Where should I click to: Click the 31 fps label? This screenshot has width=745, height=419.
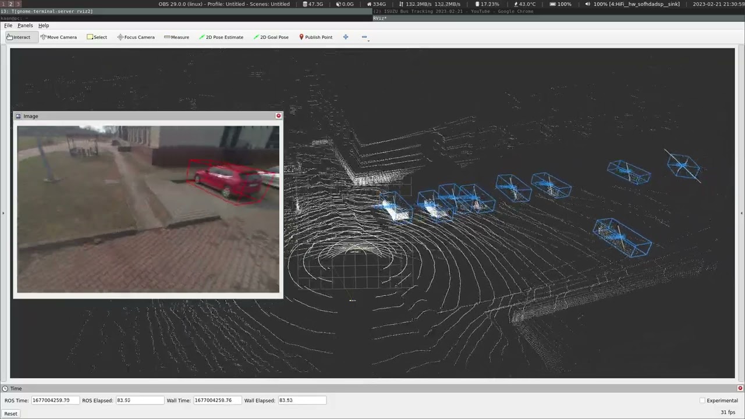728,412
